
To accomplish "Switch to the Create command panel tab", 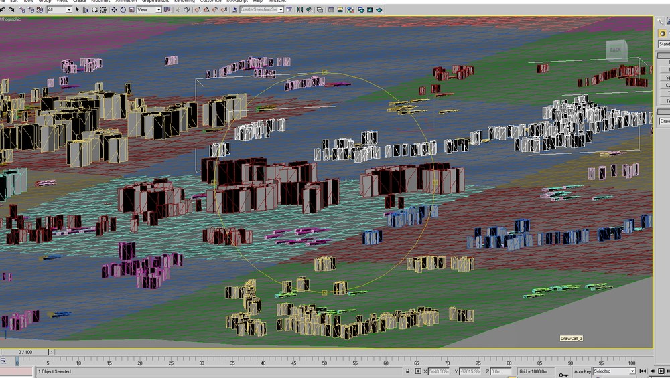I will 660,21.
